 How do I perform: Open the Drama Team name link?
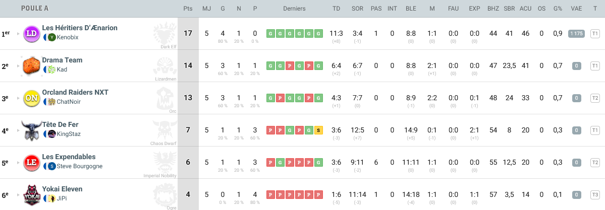click(62, 60)
